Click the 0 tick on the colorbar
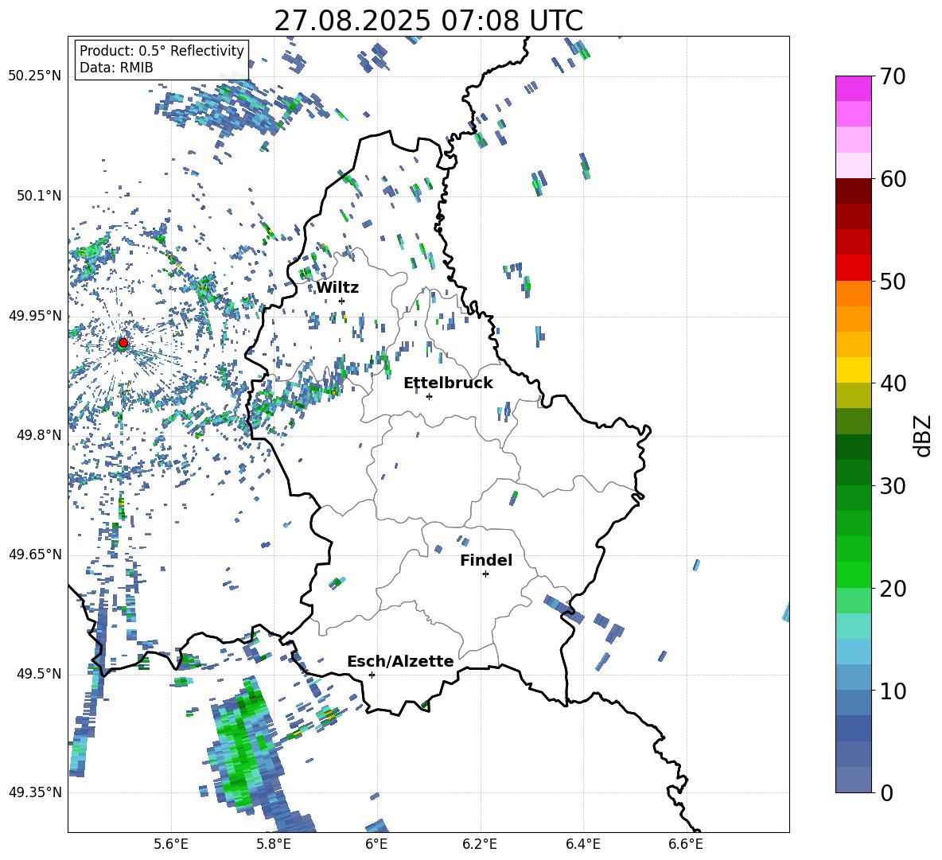Viewport: 942px width, 860px height. coord(886,792)
